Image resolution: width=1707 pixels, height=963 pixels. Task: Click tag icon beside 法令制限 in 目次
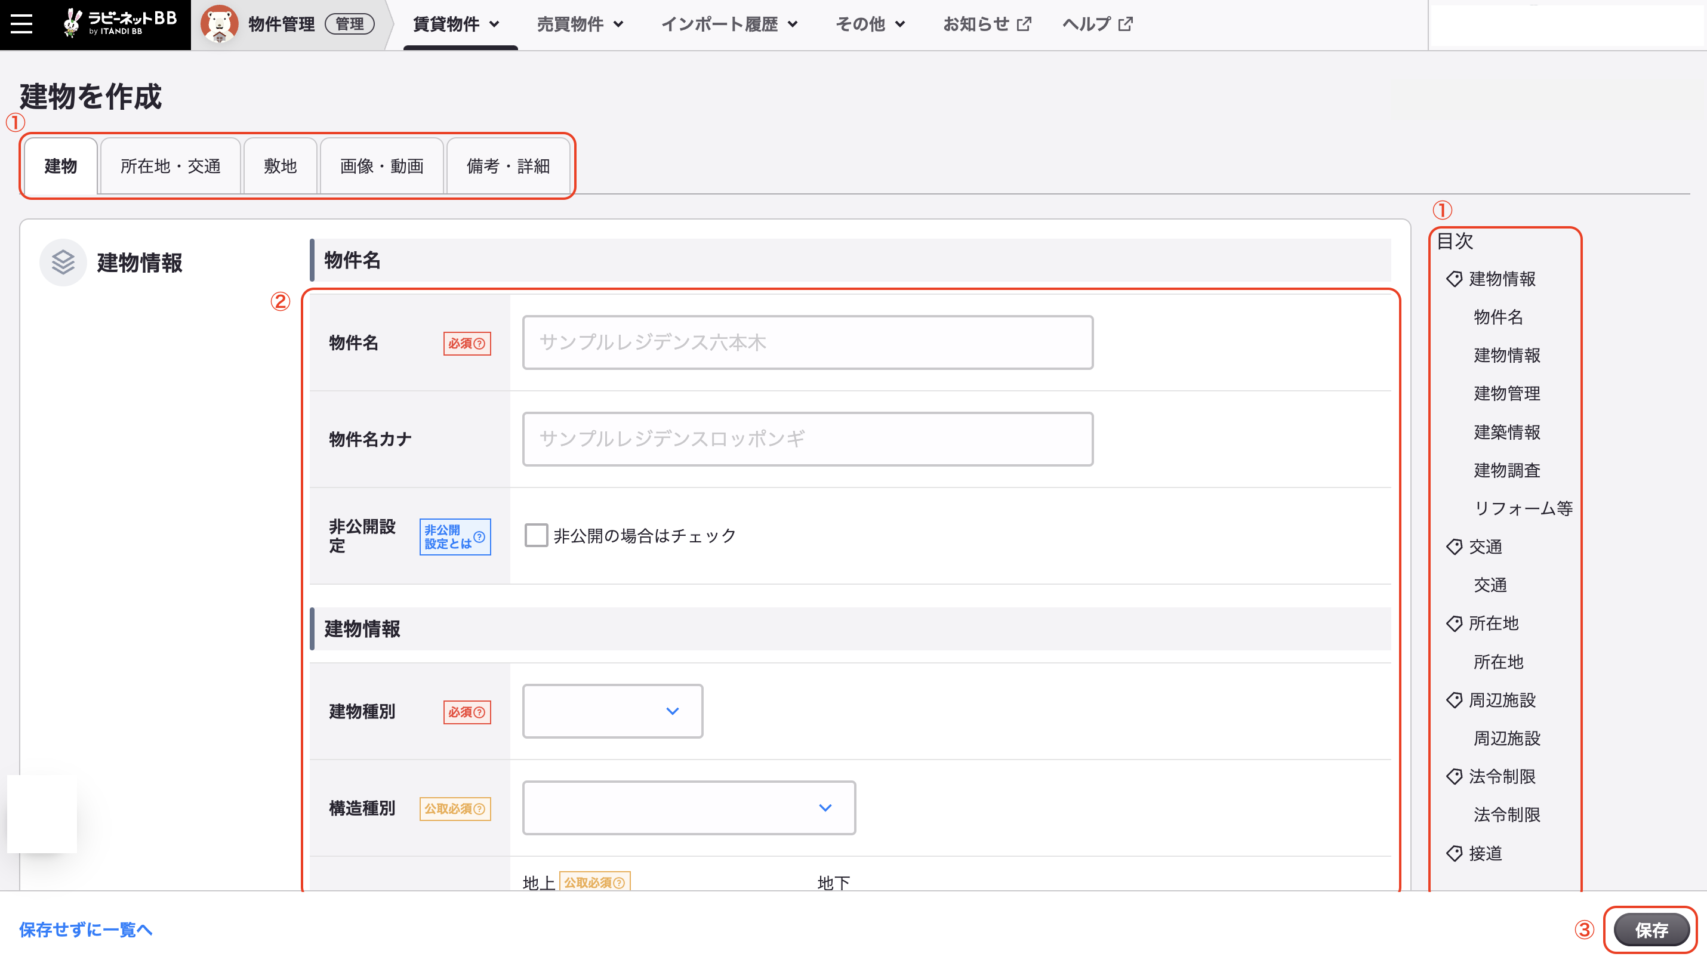[x=1454, y=776]
